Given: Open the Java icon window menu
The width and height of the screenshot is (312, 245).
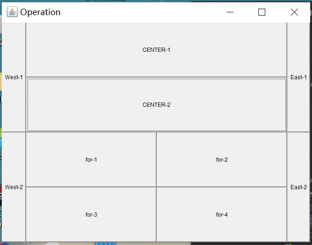Looking at the screenshot, I should (12, 12).
